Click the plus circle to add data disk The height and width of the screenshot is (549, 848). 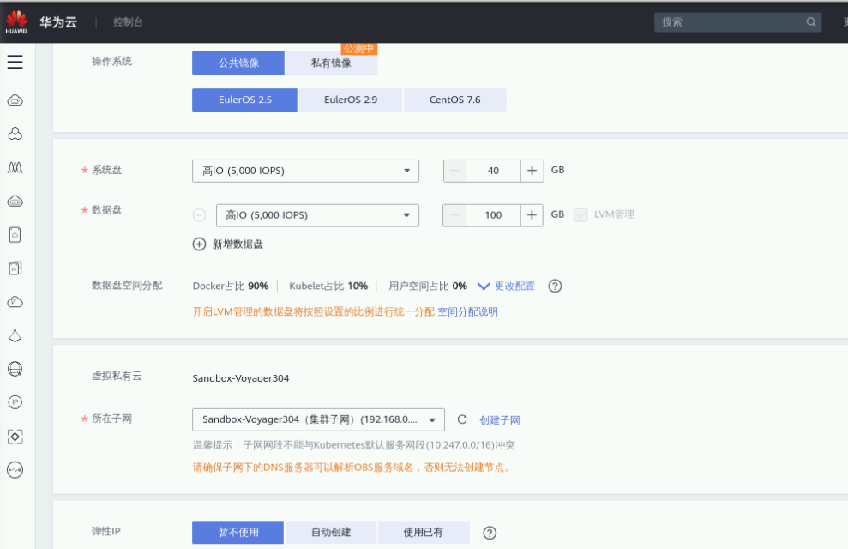[199, 244]
